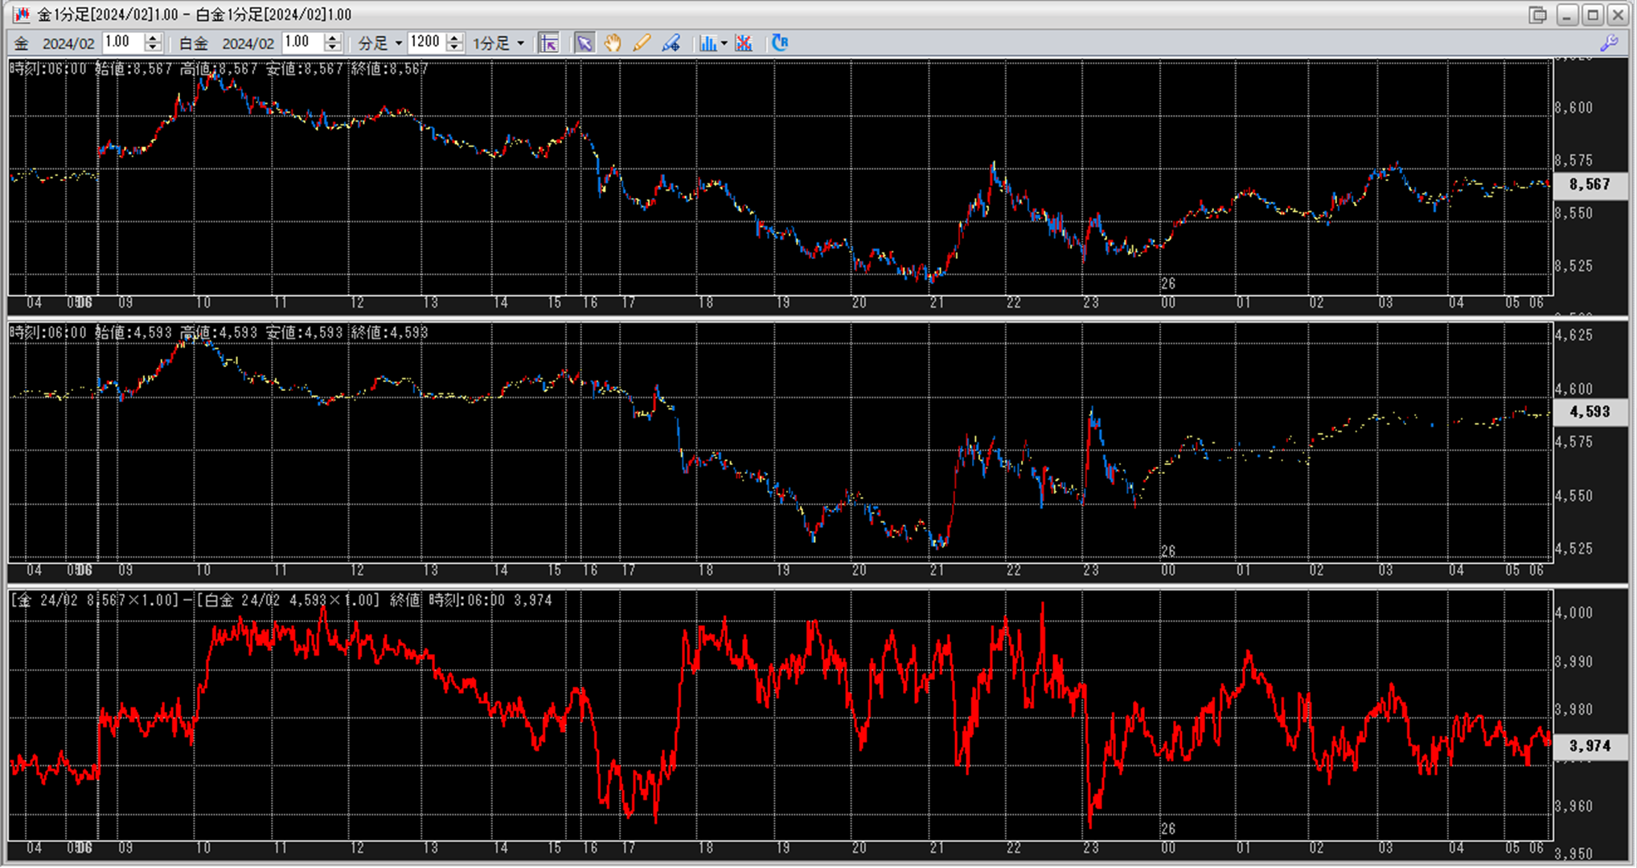
Task: Increase the 1200 bar count spinner
Action: (455, 38)
